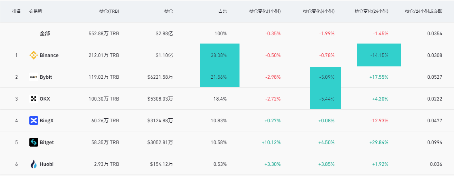Sort by 持仓变化(1小时) column header
This screenshot has width=454, height=176.
(265, 11)
